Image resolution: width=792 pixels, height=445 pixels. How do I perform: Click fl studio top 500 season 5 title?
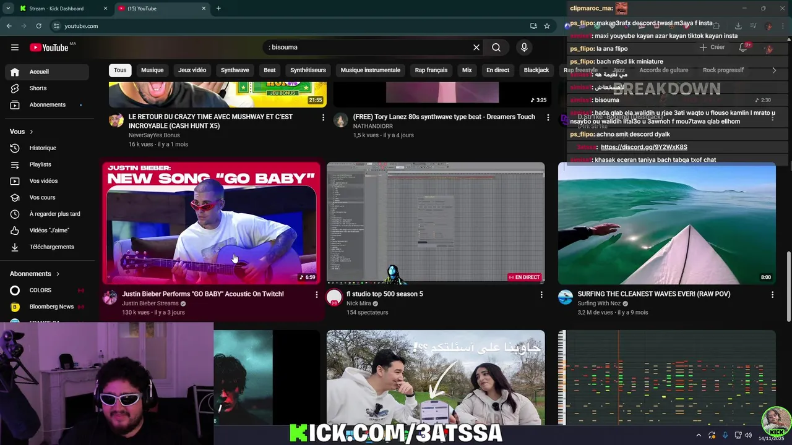[x=385, y=294]
